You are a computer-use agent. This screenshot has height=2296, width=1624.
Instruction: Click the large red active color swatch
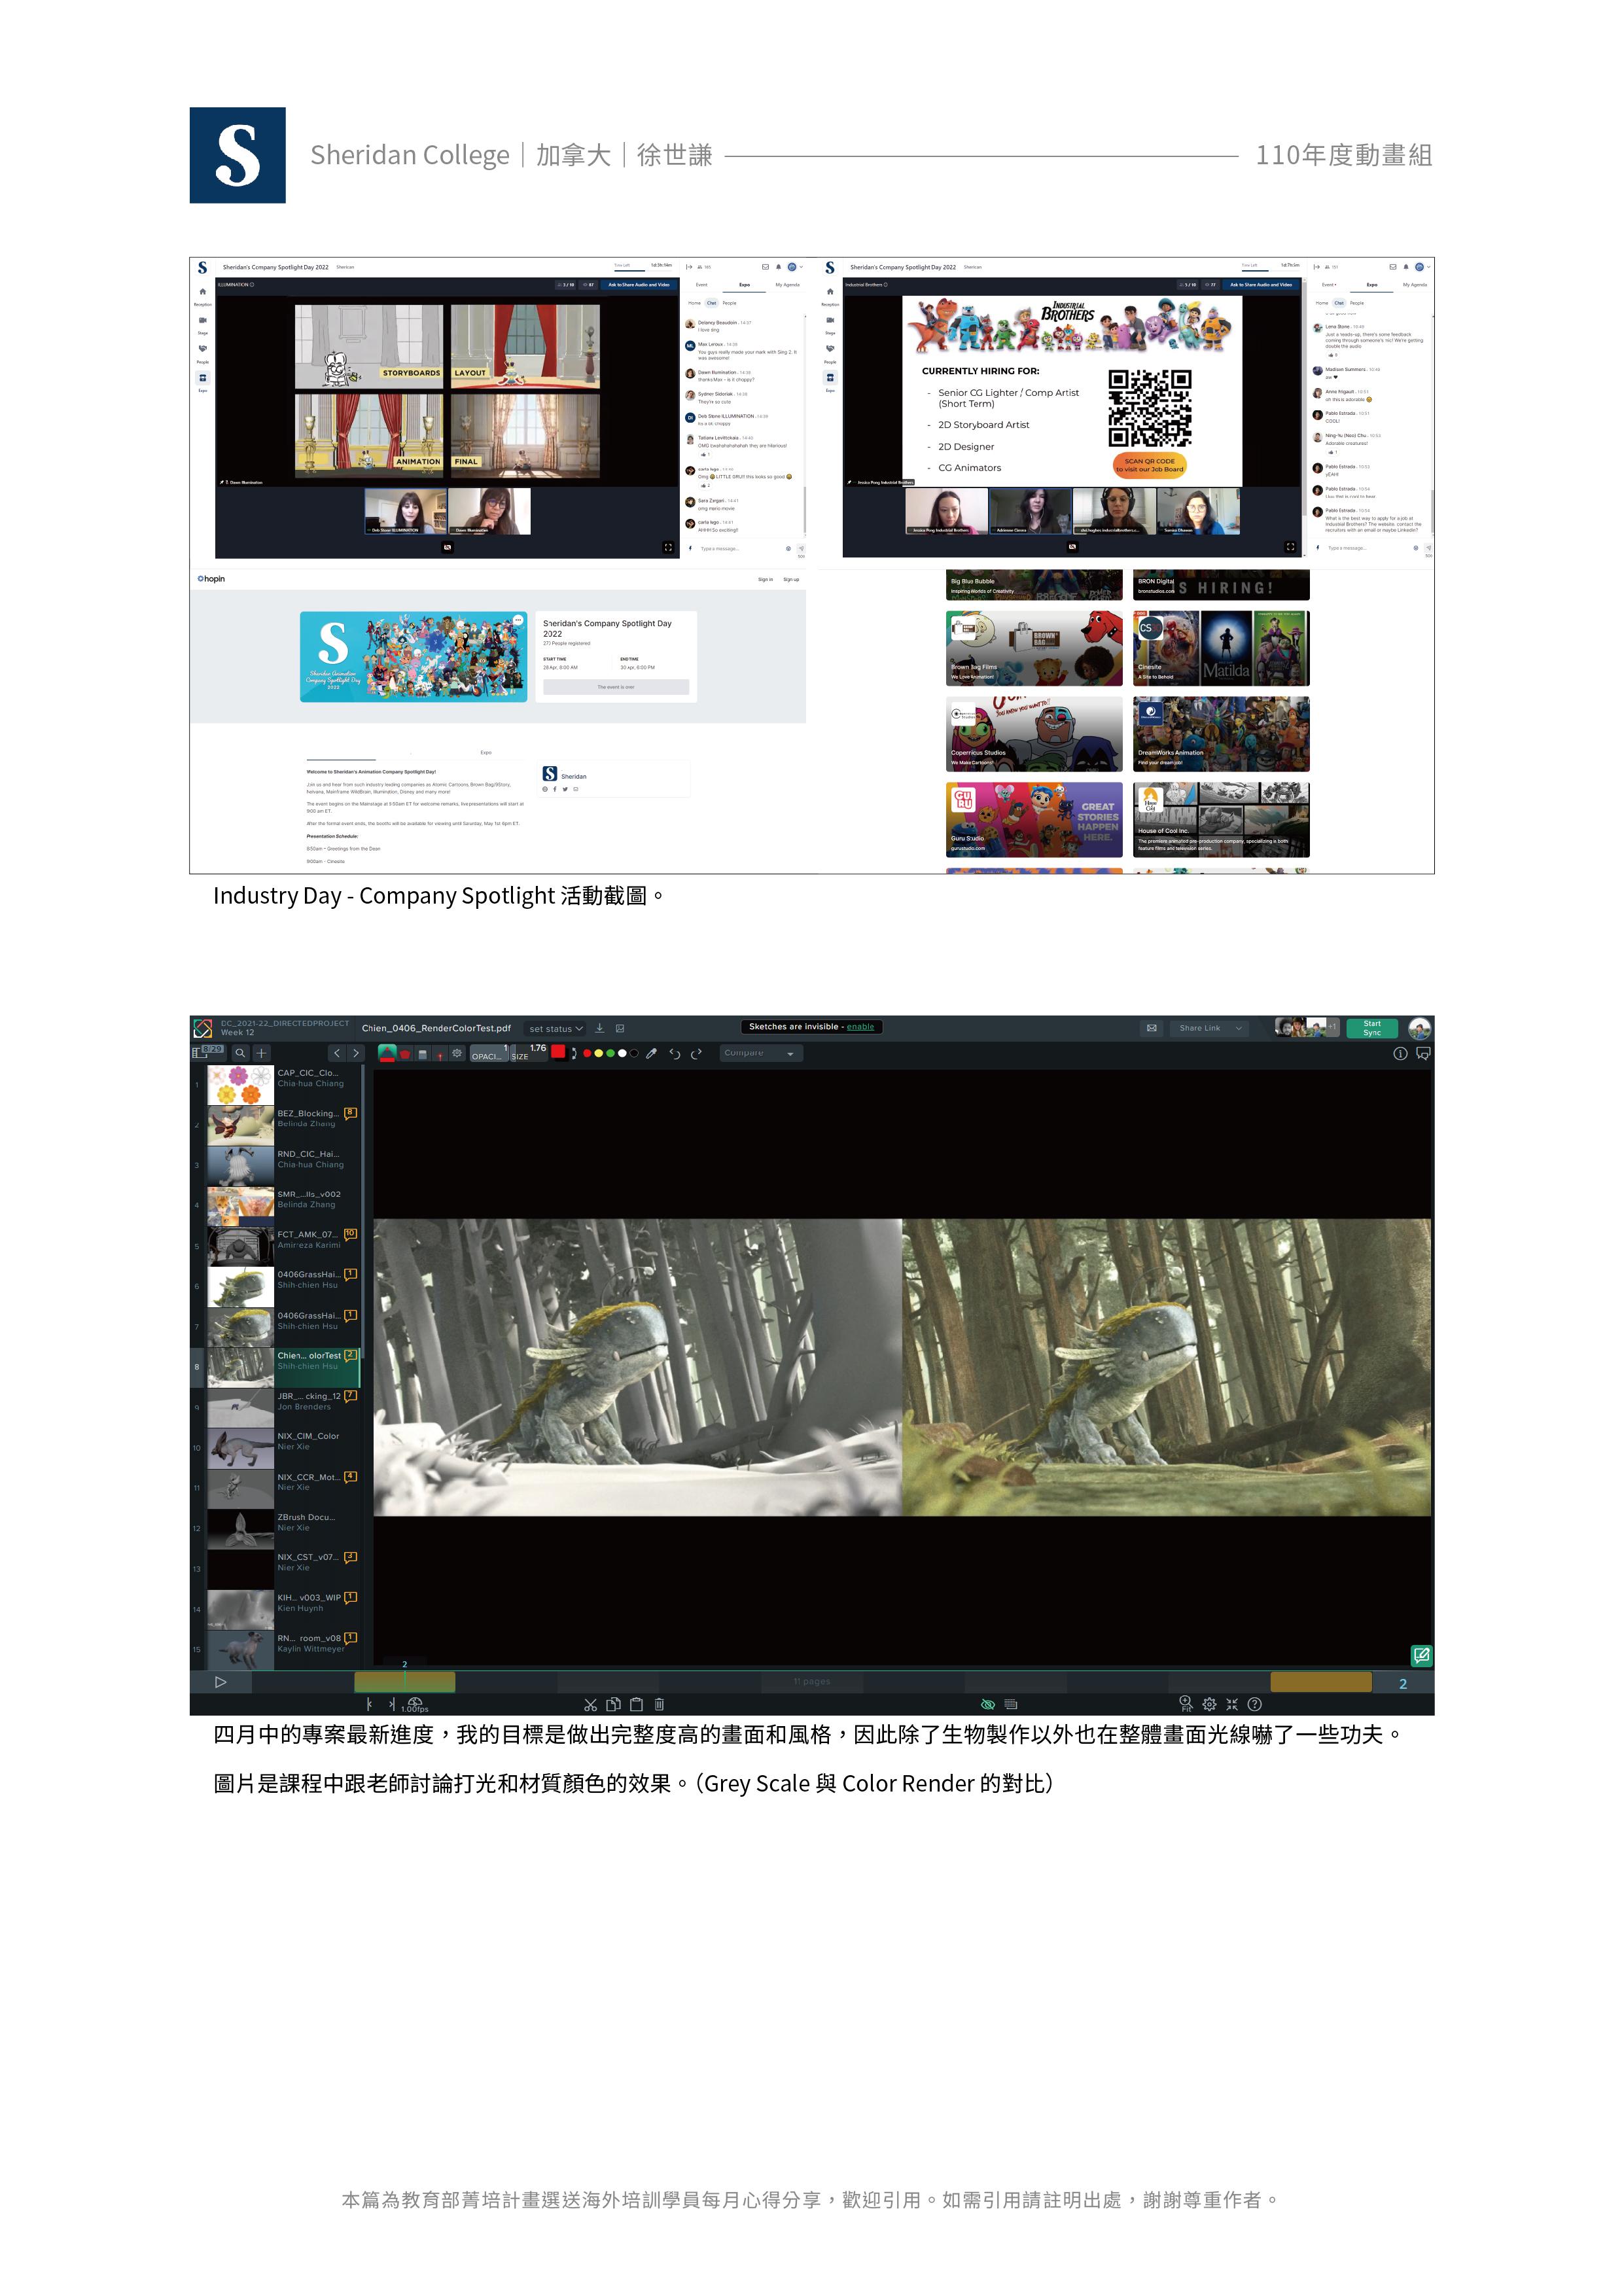coord(558,1051)
